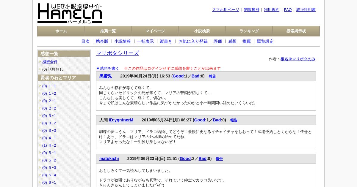This screenshot has height=187, width=357.
Task: Report matukichi's review via 報告
Action: click(x=219, y=159)
